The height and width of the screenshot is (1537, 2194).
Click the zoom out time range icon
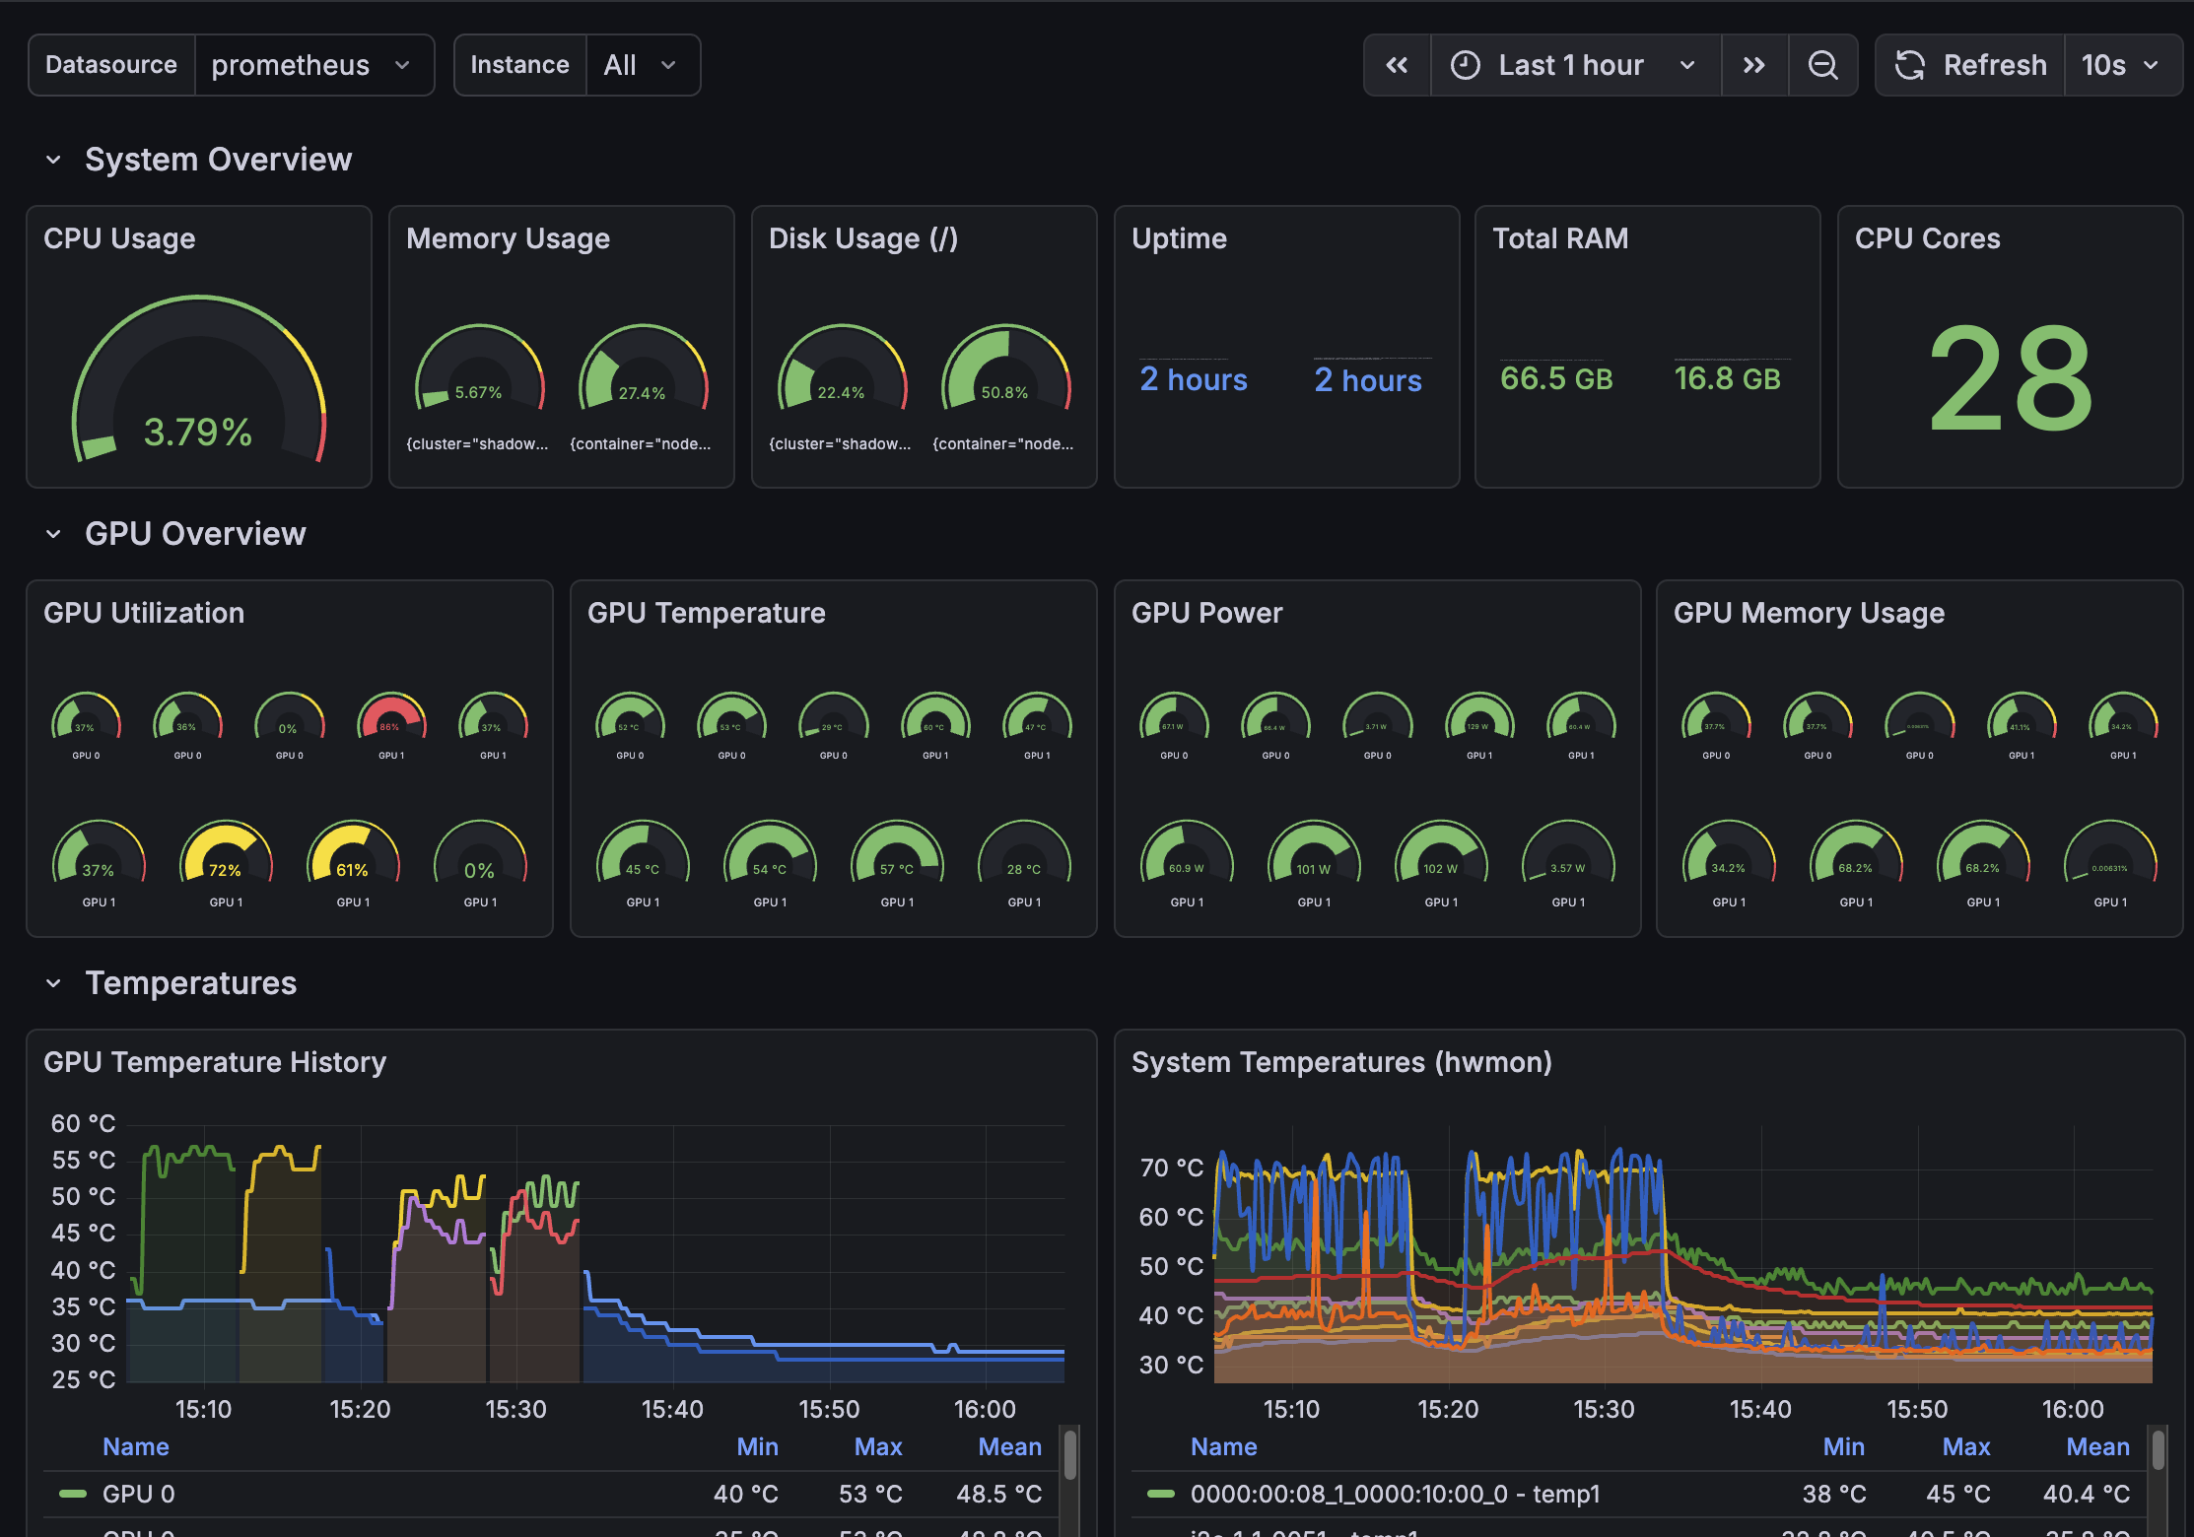tap(1822, 65)
